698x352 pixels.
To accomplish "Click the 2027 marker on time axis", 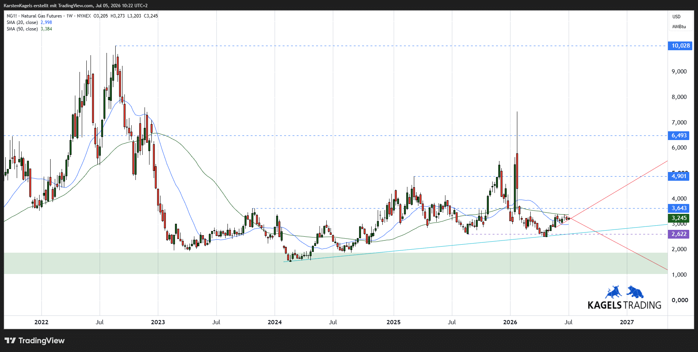I will tap(627, 322).
